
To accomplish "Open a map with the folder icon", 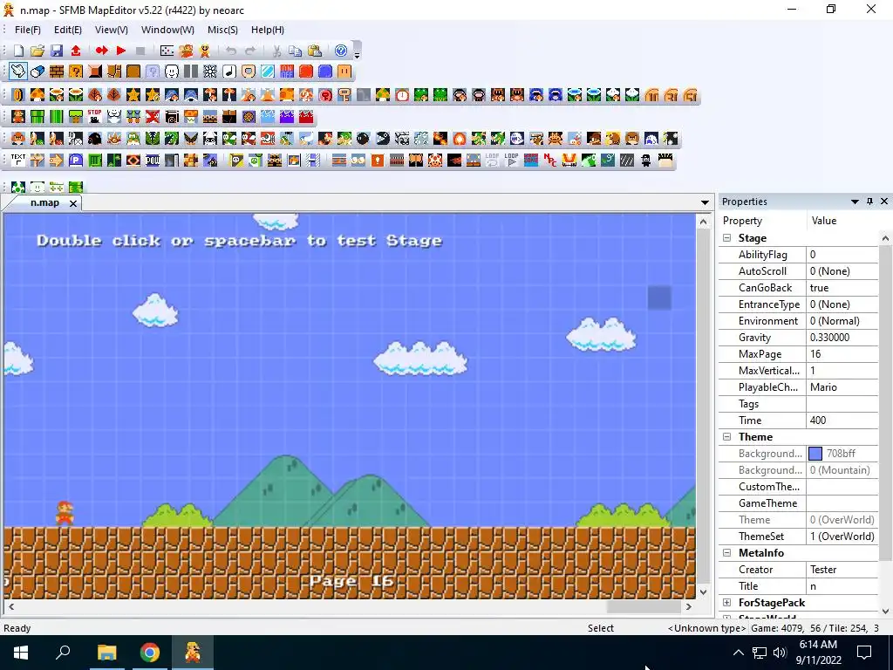I will [37, 51].
